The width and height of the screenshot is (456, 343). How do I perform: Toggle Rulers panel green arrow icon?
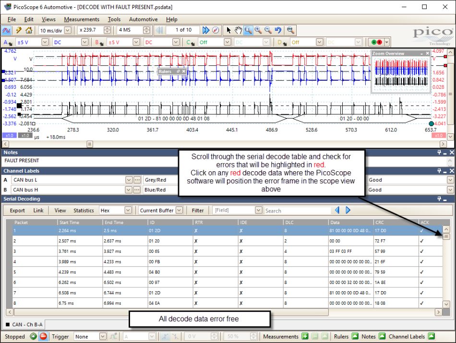[355, 336]
